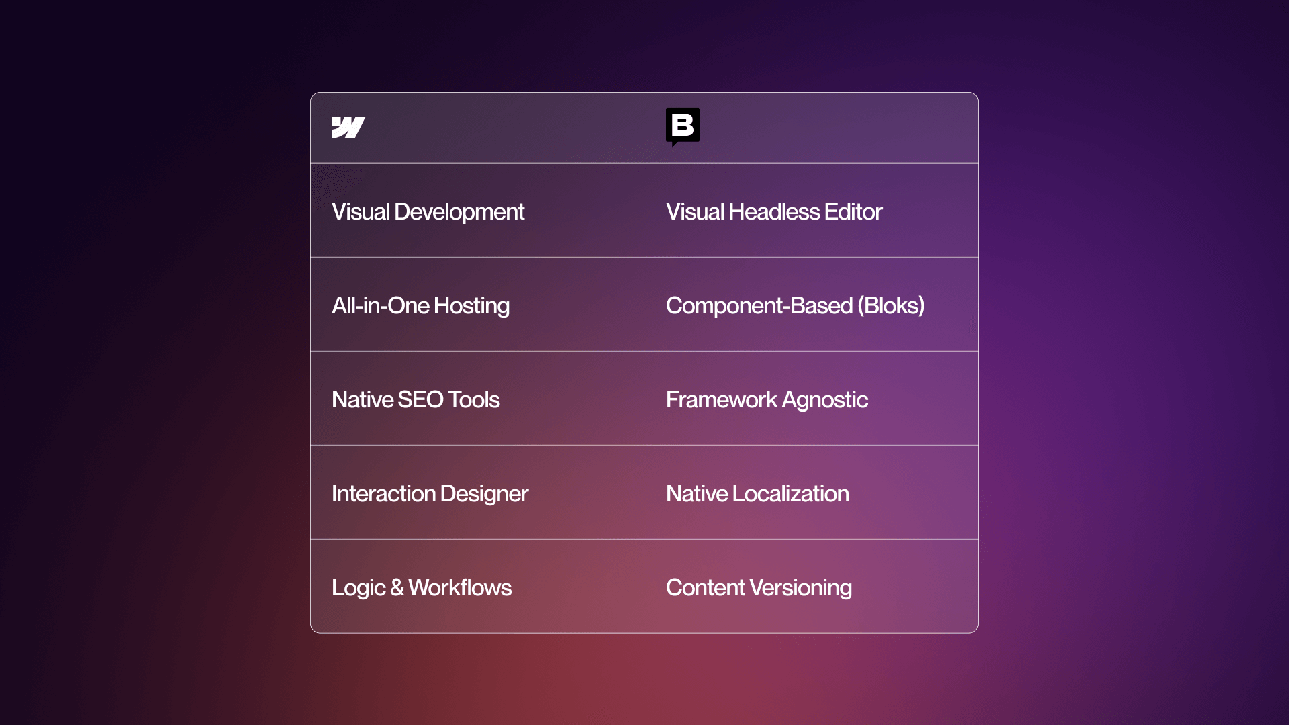This screenshot has height=725, width=1289.
Task: Select the first row of the table
Action: [644, 211]
